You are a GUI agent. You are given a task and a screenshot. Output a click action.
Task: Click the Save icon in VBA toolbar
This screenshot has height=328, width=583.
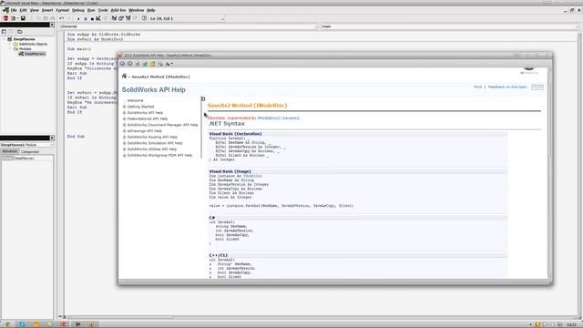click(23, 18)
